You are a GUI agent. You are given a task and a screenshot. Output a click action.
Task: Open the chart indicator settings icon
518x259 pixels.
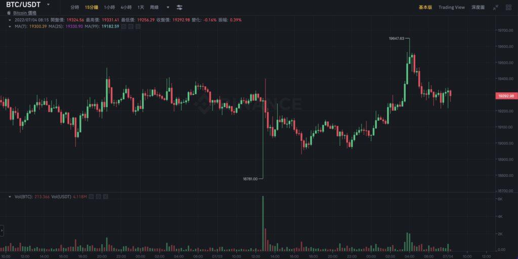coord(180,8)
